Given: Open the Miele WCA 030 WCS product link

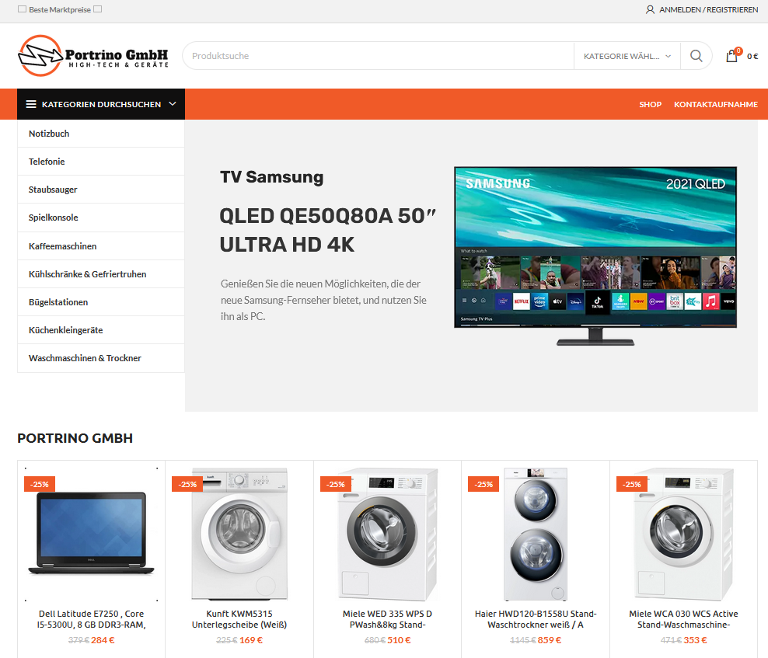Looking at the screenshot, I should tap(683, 619).
